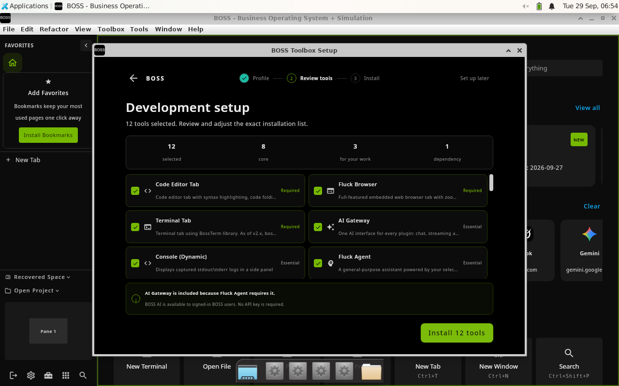Click the battery indicator icon
Screen dimensions: 619x386
pos(539,6)
